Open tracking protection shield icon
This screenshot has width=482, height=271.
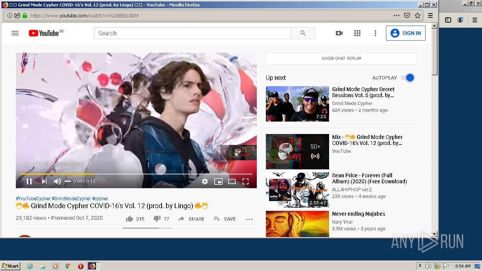[x=17, y=15]
